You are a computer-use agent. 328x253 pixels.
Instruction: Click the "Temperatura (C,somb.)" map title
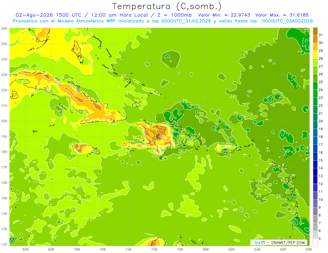[167, 6]
